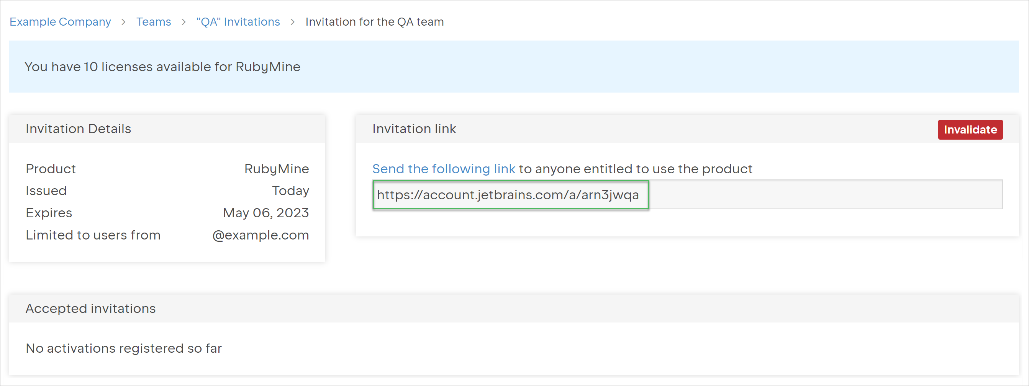Open the "QA" Invitations breadcrumb link

tap(238, 21)
